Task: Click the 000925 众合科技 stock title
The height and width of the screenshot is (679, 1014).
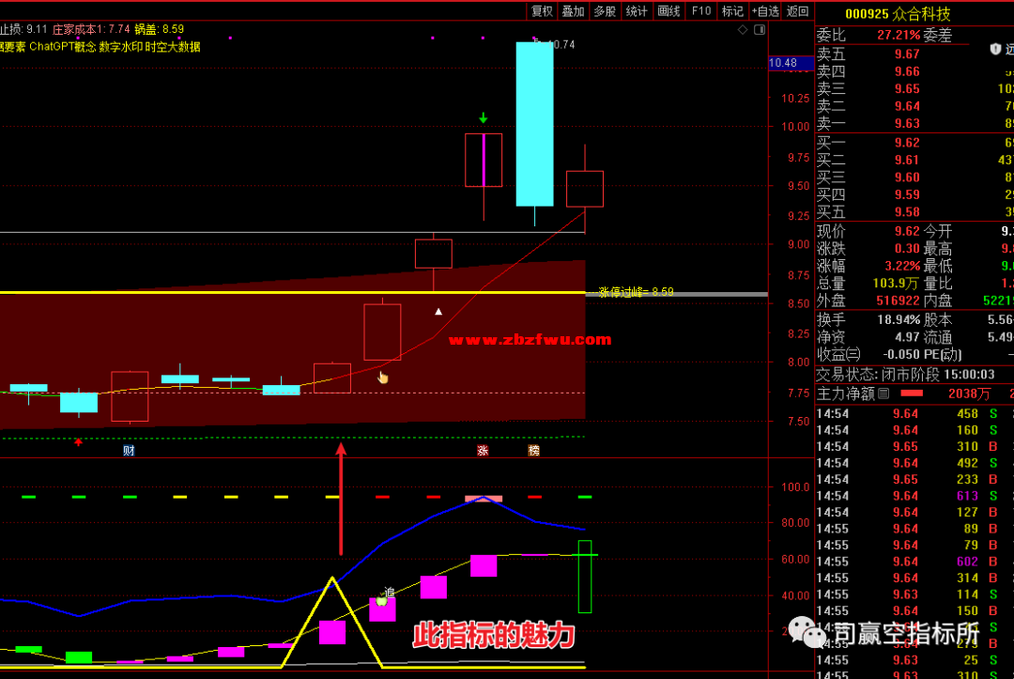Action: click(x=897, y=14)
